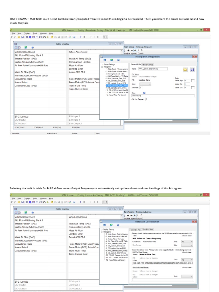Open the Tools menu in the second screenshot

[35, 198]
